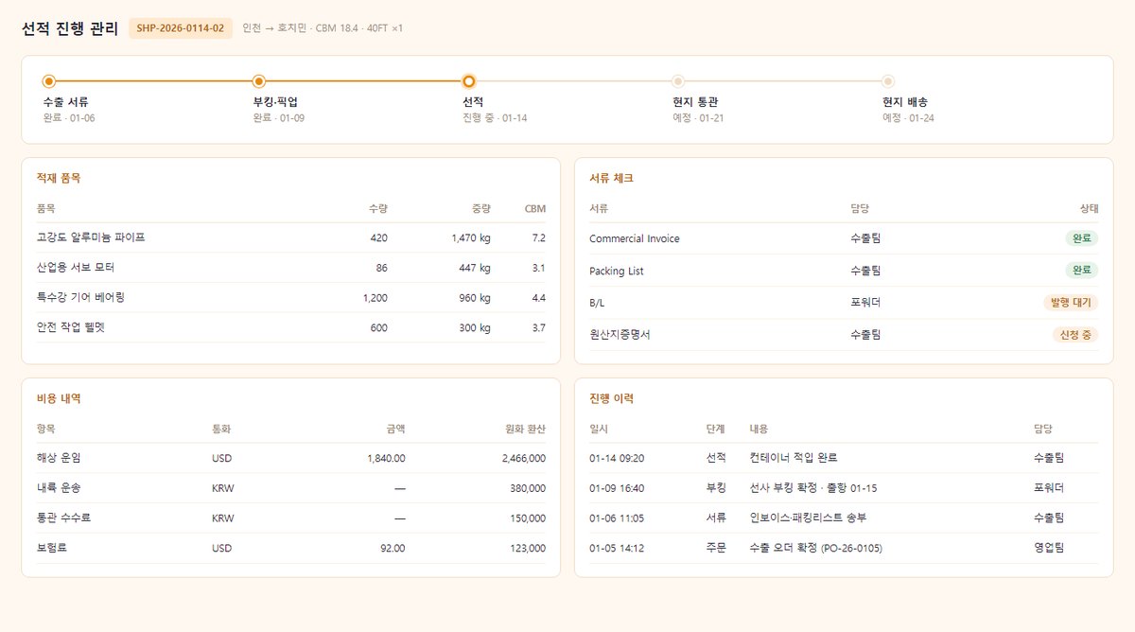
Task: Click the 보험료 cost item
Action: point(54,548)
